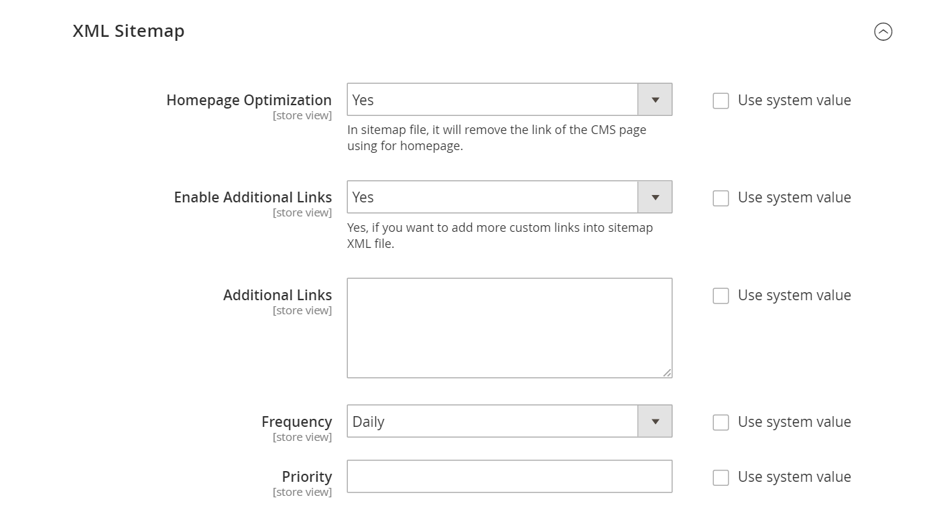Click Enable Additional Links dropdown arrow

(x=655, y=197)
